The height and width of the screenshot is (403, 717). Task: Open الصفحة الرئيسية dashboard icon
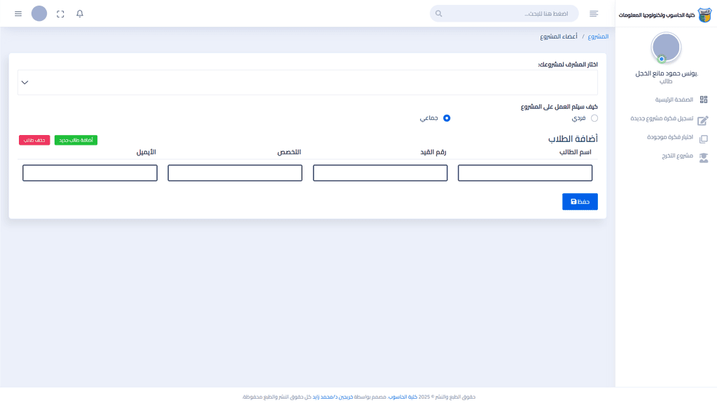pos(704,99)
